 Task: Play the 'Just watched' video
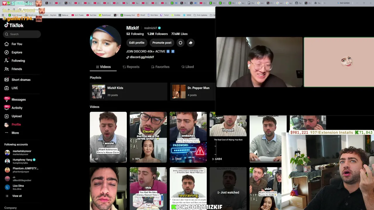[228, 188]
